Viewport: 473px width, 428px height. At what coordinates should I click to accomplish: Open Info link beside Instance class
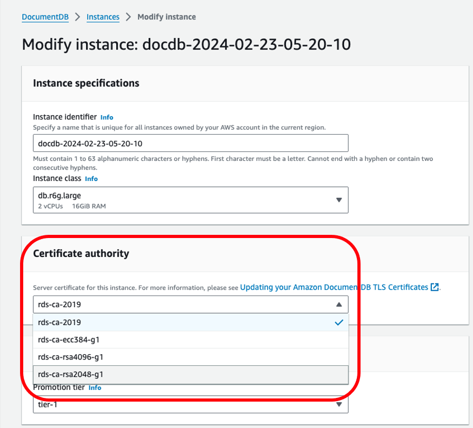tap(91, 179)
